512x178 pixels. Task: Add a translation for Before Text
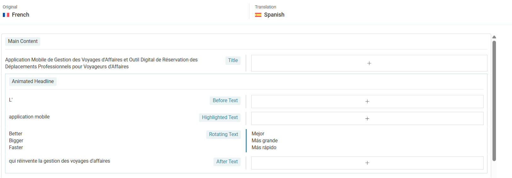tap(367, 102)
